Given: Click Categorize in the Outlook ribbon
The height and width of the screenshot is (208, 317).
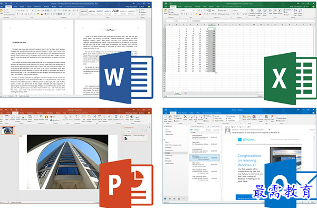Looking at the screenshot, I should pos(267,119).
